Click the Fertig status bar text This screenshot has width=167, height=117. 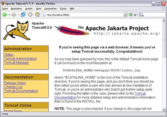coord(5,114)
